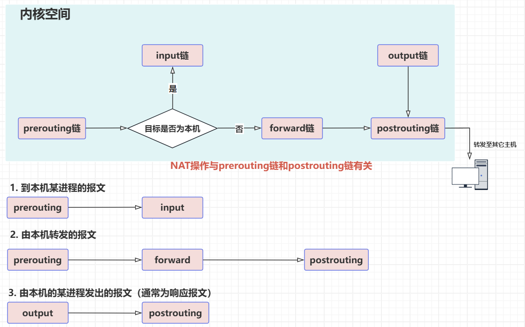525x327 pixels.
Task: Select the 内核空间 title text
Action: tap(45, 15)
